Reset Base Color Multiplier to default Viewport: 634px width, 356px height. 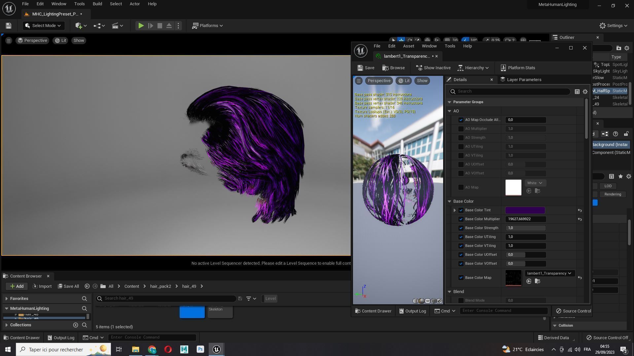coord(580,219)
